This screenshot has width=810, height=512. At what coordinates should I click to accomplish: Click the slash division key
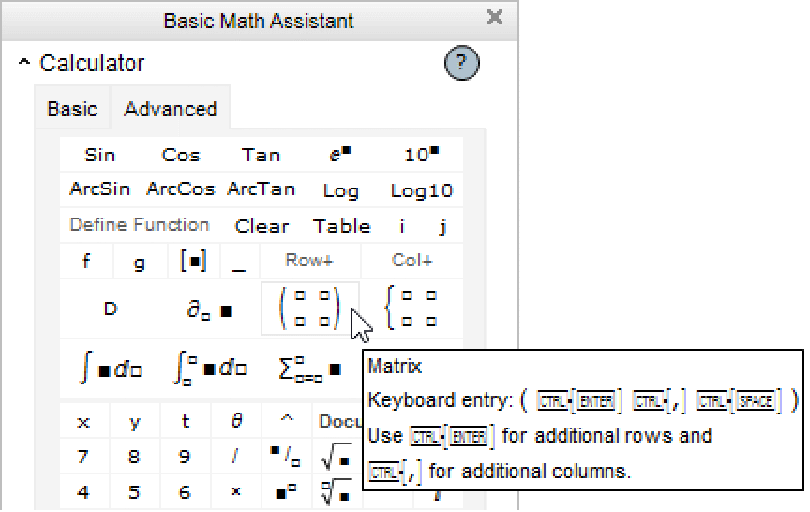[235, 457]
